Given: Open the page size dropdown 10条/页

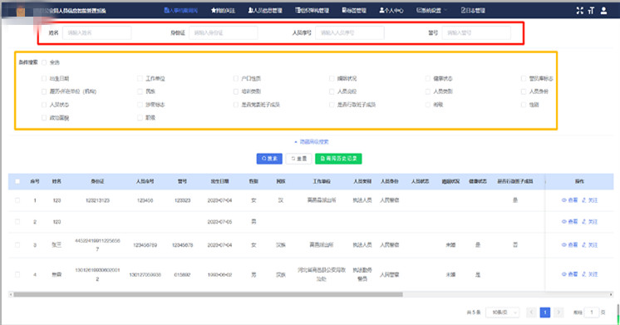Looking at the screenshot, I should (x=503, y=313).
